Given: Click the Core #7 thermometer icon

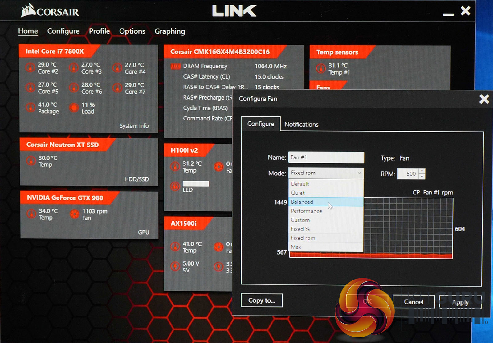Looking at the screenshot, I should [117, 88].
